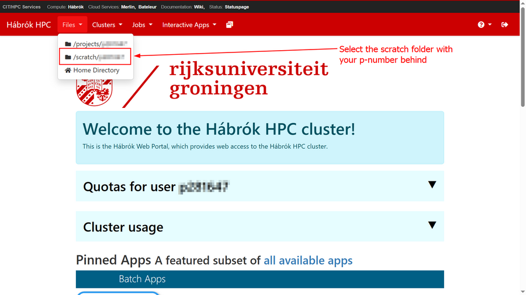Follow the all available apps link
The image size is (526, 295).
pyautogui.click(x=308, y=260)
